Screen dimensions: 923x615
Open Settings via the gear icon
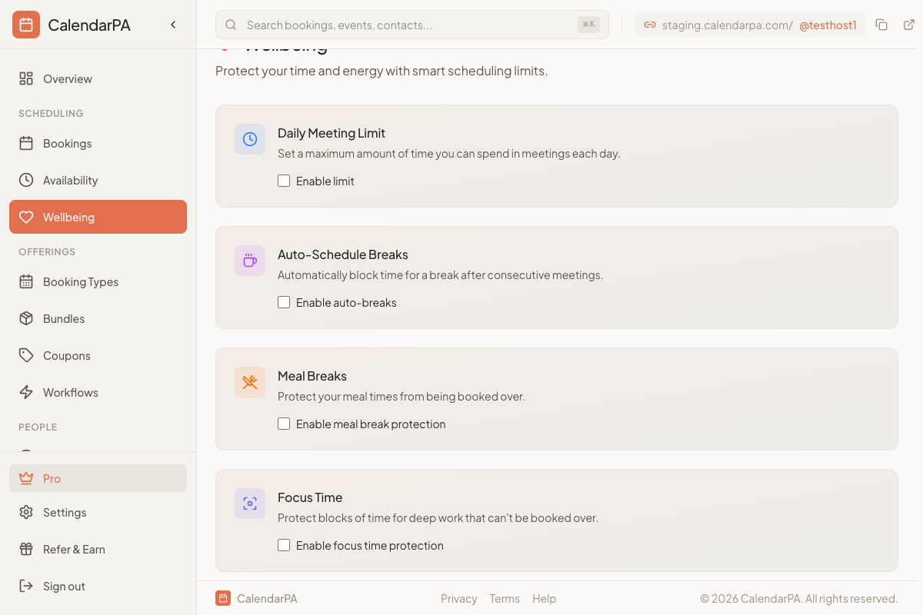pos(26,512)
